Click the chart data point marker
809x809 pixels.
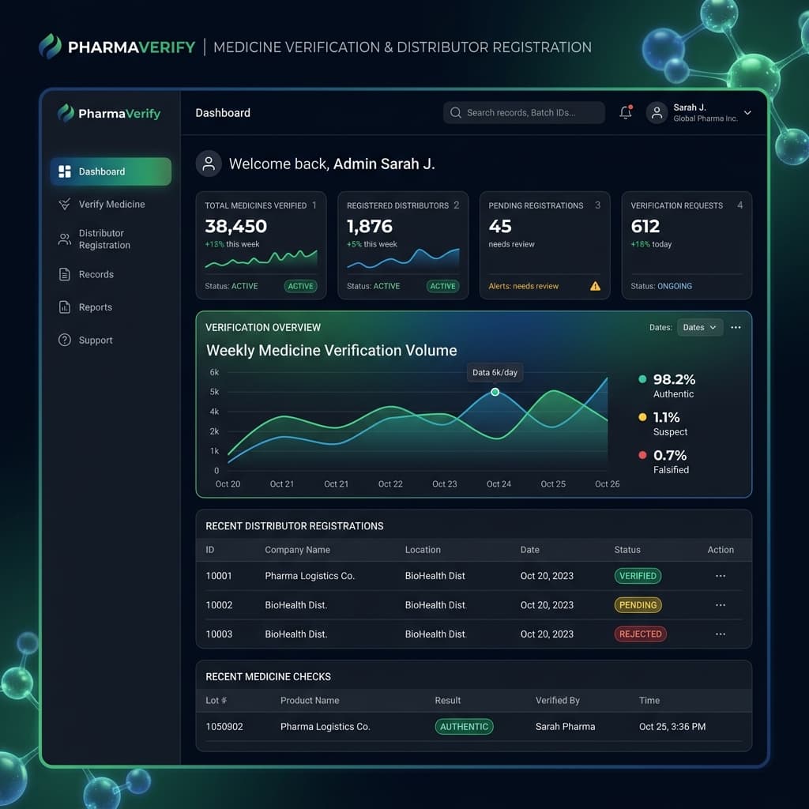tap(495, 392)
